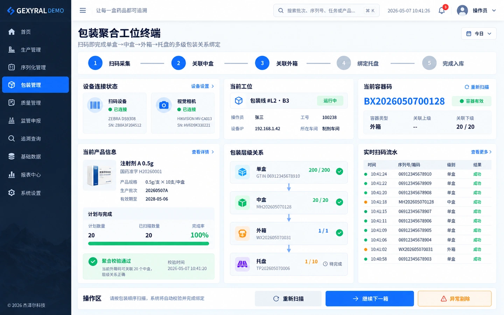Open 设备设置 link
This screenshot has height=315, width=504.
tap(203, 86)
